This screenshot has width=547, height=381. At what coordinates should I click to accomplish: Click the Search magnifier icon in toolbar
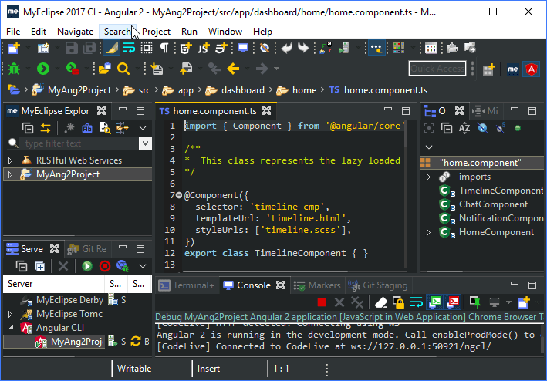[123, 69]
